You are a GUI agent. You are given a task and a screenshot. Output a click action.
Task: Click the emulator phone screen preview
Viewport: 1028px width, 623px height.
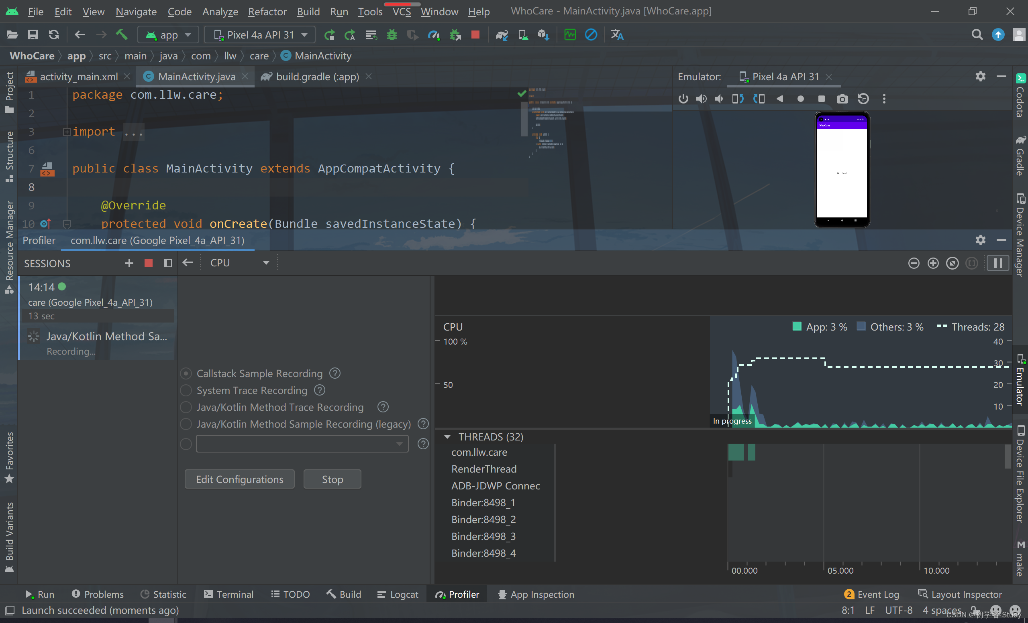tap(842, 169)
